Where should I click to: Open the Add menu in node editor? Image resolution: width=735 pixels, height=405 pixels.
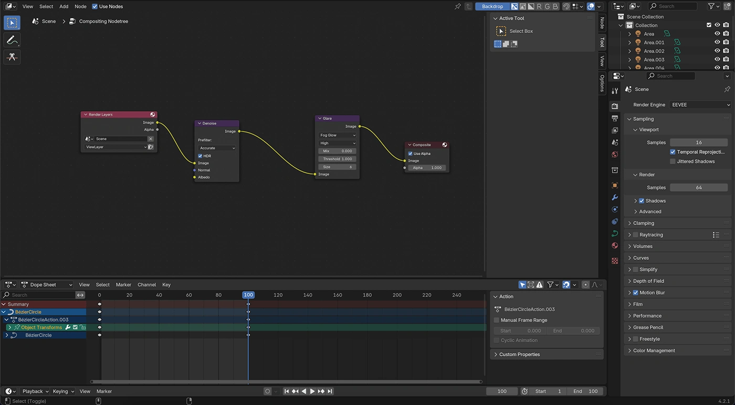click(64, 6)
